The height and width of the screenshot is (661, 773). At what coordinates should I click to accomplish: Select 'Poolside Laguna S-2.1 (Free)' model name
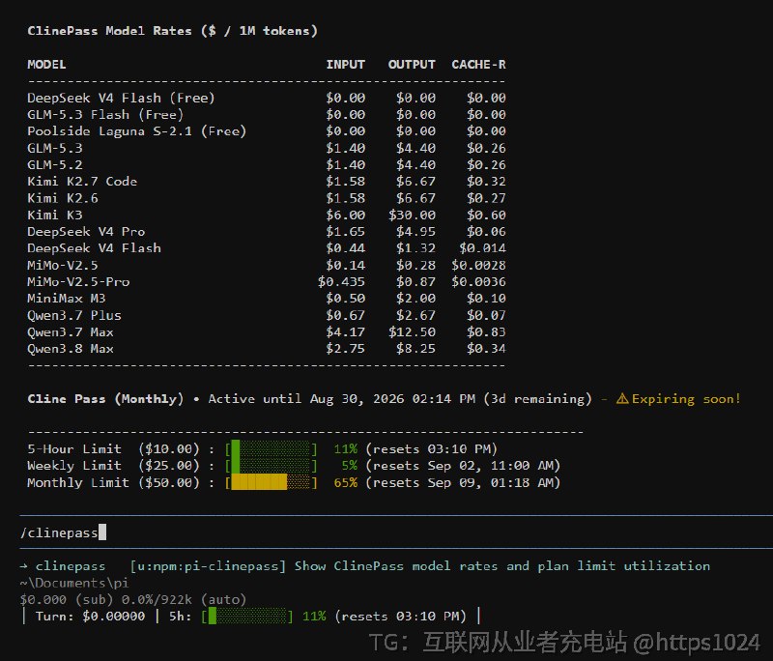click(x=137, y=131)
